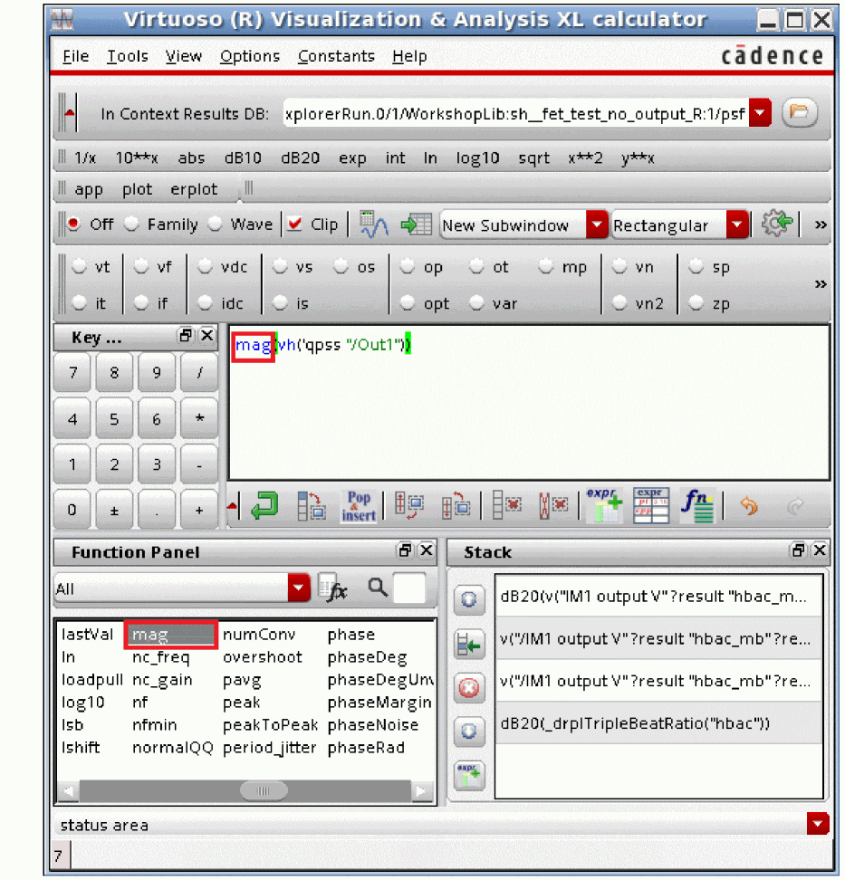Click the mag function in Function Panel

coord(170,634)
